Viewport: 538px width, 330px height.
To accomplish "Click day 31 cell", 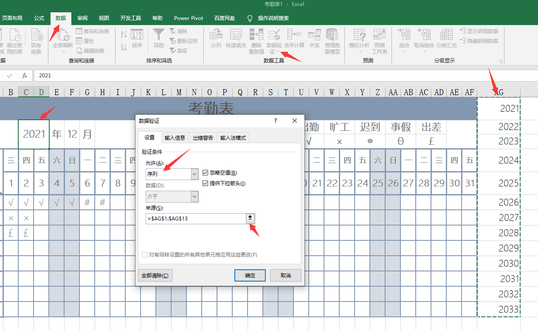I will (x=469, y=183).
